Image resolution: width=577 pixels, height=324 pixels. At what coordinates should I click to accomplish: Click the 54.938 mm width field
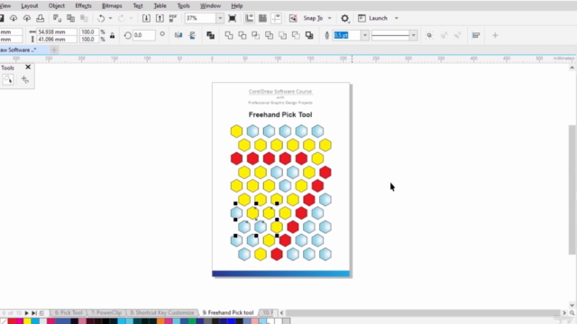click(x=56, y=32)
